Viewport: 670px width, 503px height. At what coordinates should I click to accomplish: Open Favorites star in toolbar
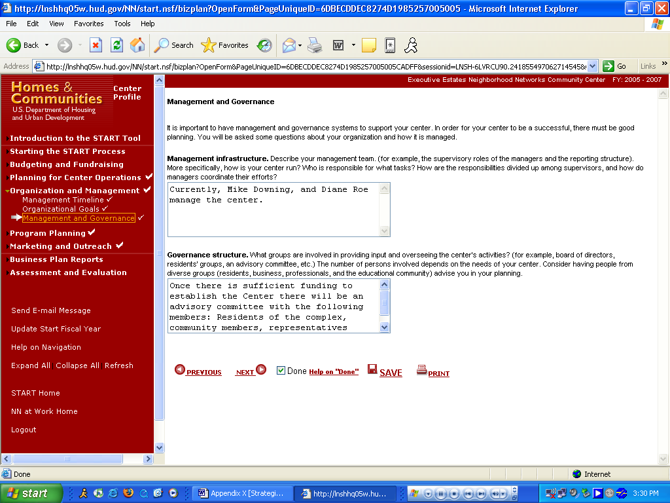224,45
